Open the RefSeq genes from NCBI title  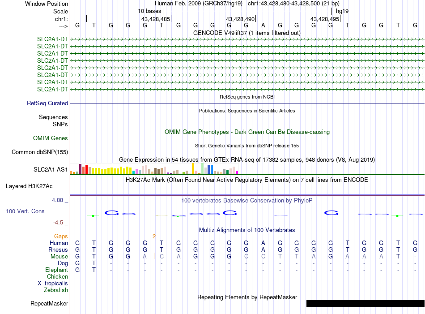[x=247, y=97]
